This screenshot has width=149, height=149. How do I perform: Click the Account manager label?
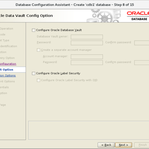pos(55,56)
